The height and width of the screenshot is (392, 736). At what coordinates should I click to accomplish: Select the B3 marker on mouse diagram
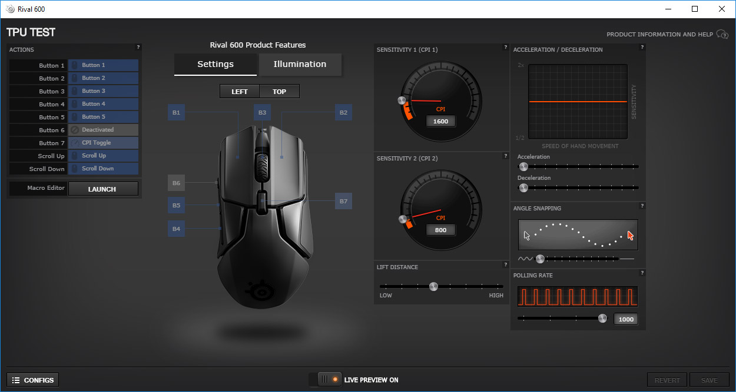point(262,112)
